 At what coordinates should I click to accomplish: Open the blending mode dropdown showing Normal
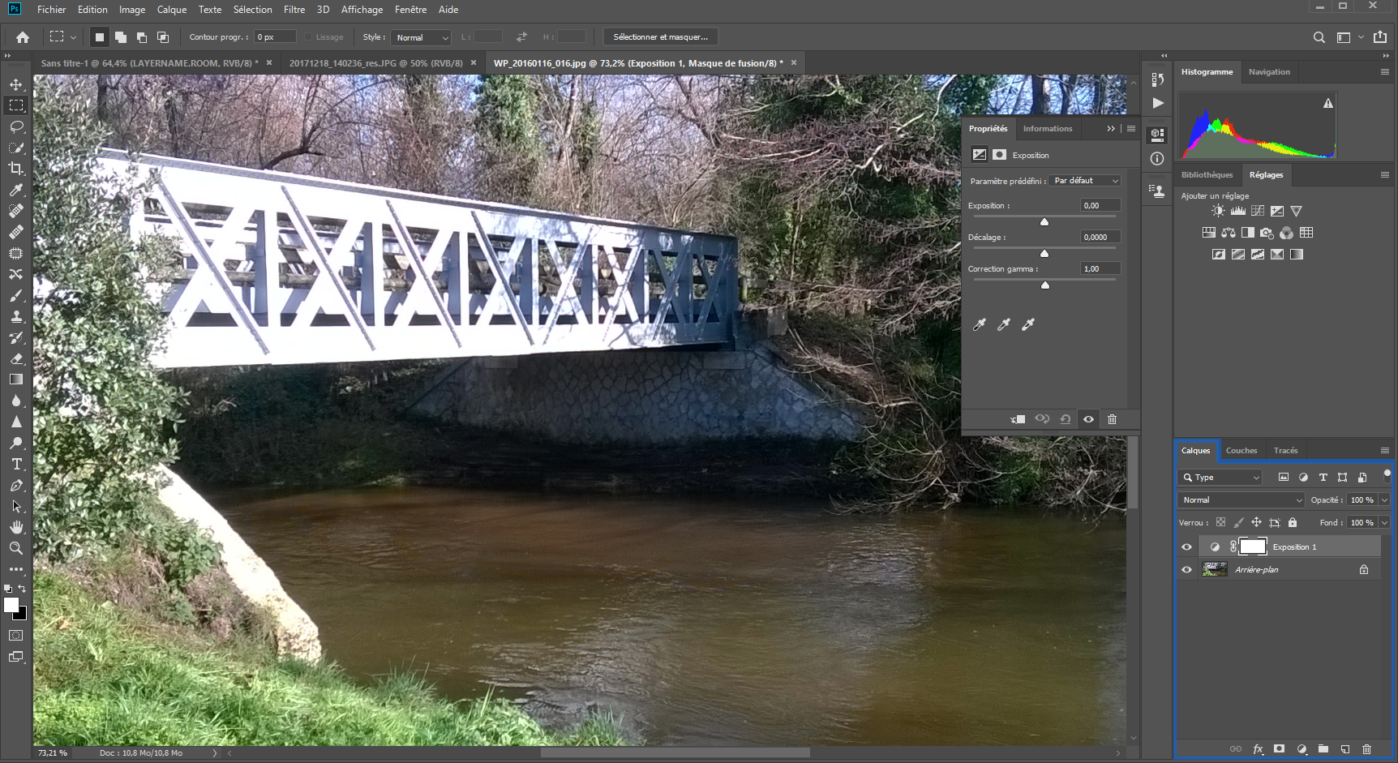click(x=1240, y=499)
